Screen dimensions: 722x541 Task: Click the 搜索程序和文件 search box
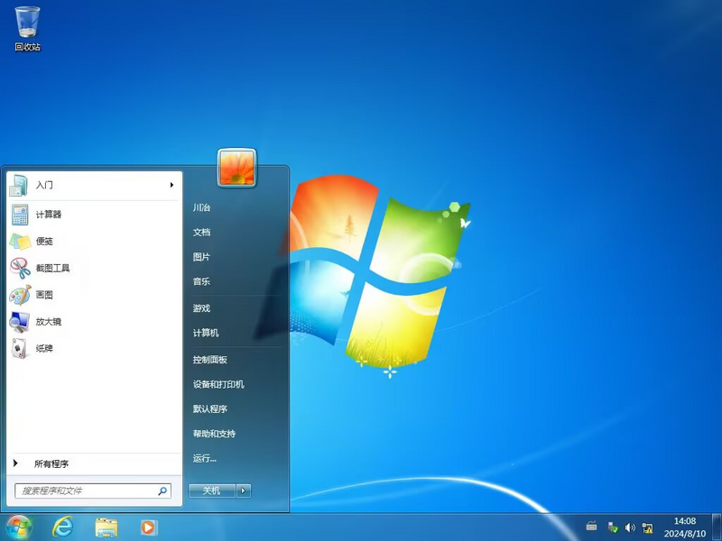click(86, 491)
